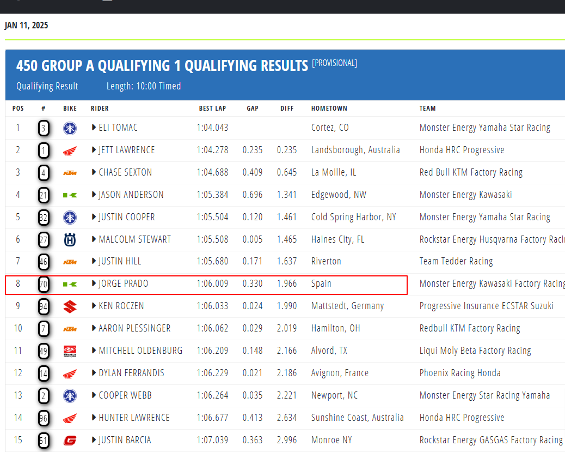Click Husqvarna logo for Malcolm Stewart

70,240
